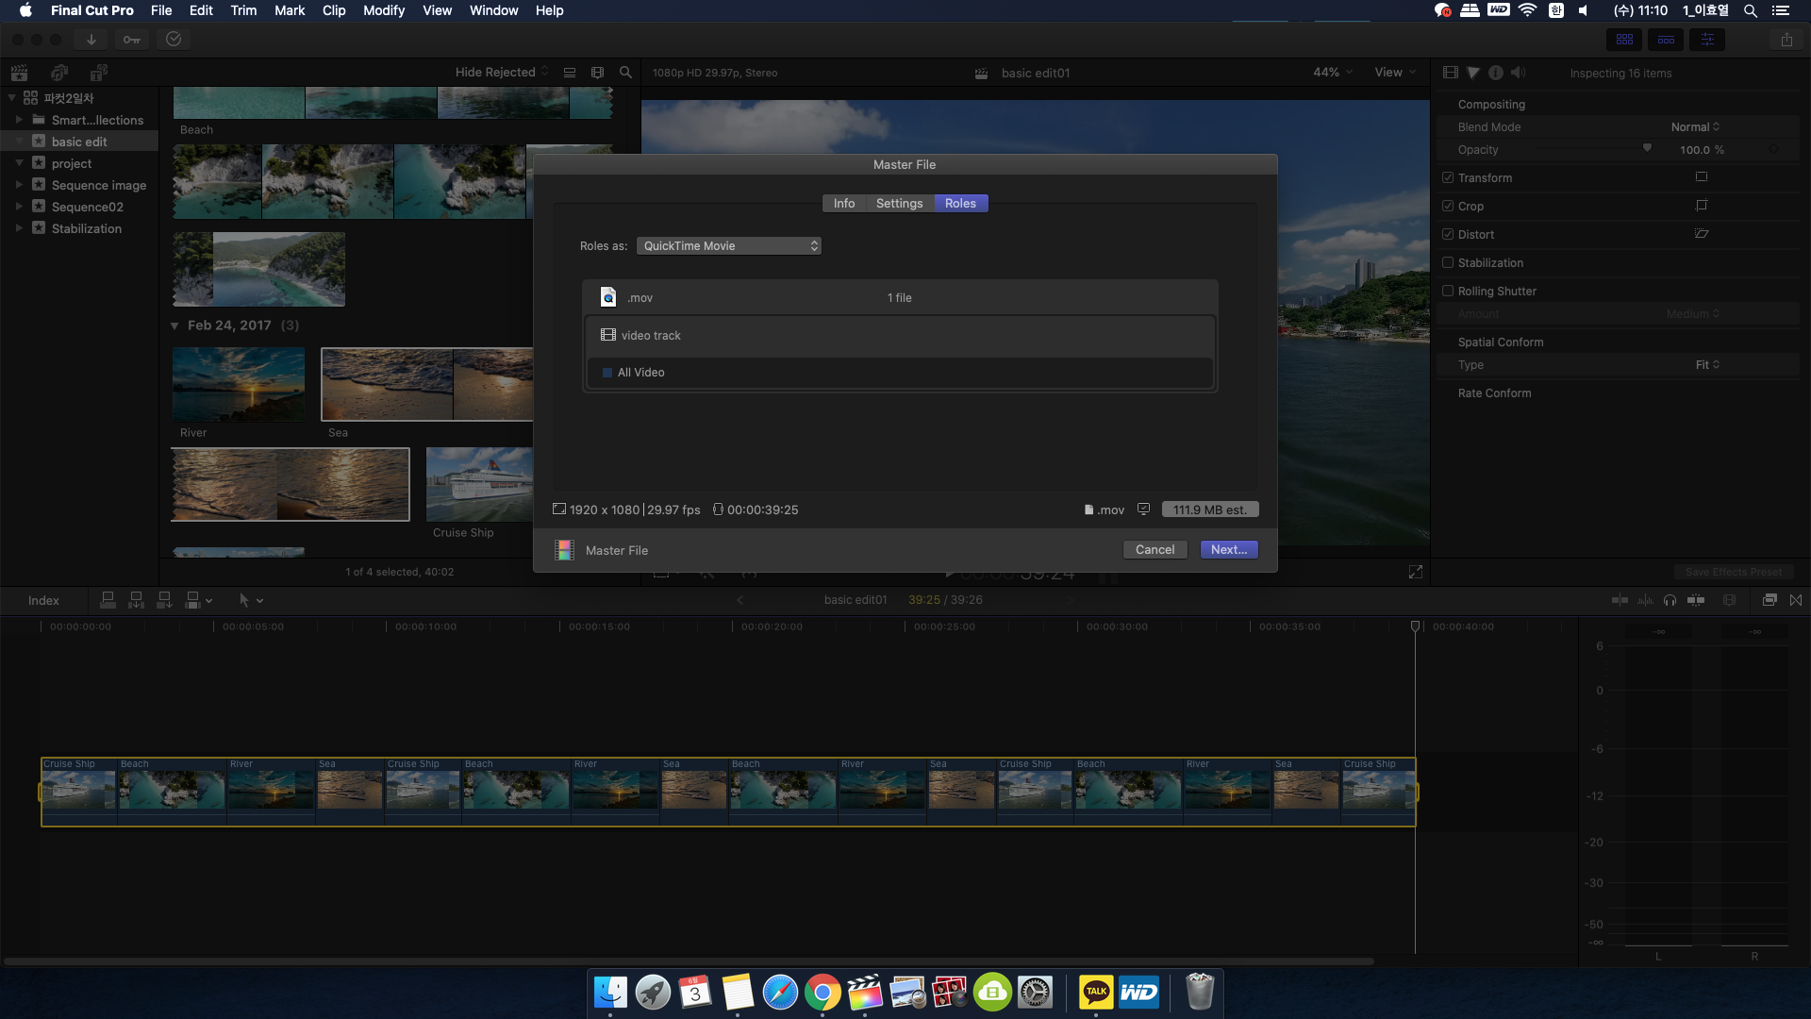Open the Modify menu
This screenshot has height=1019, width=1811.
pos(383,10)
